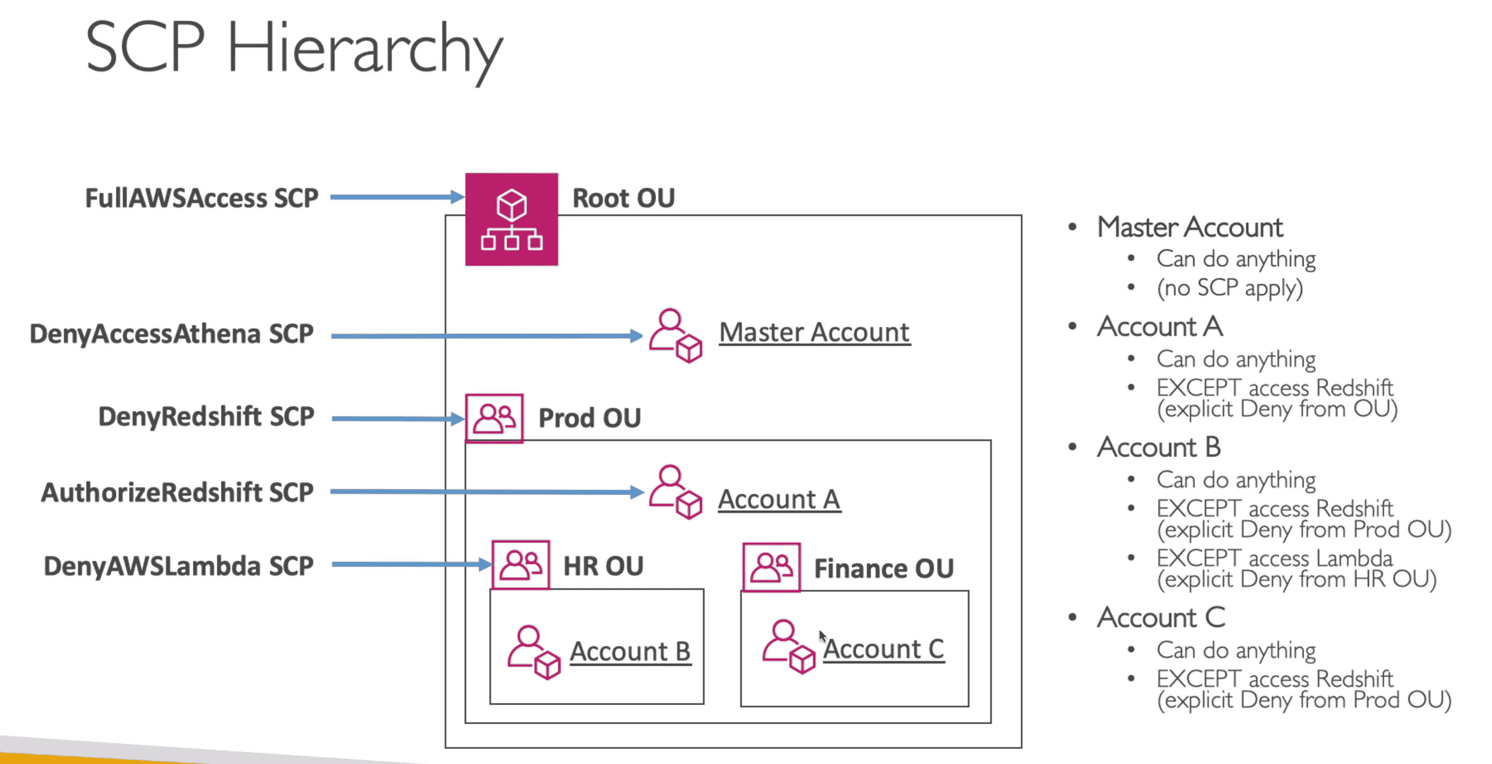Click the DenyAWSLambda SCP label

[178, 566]
